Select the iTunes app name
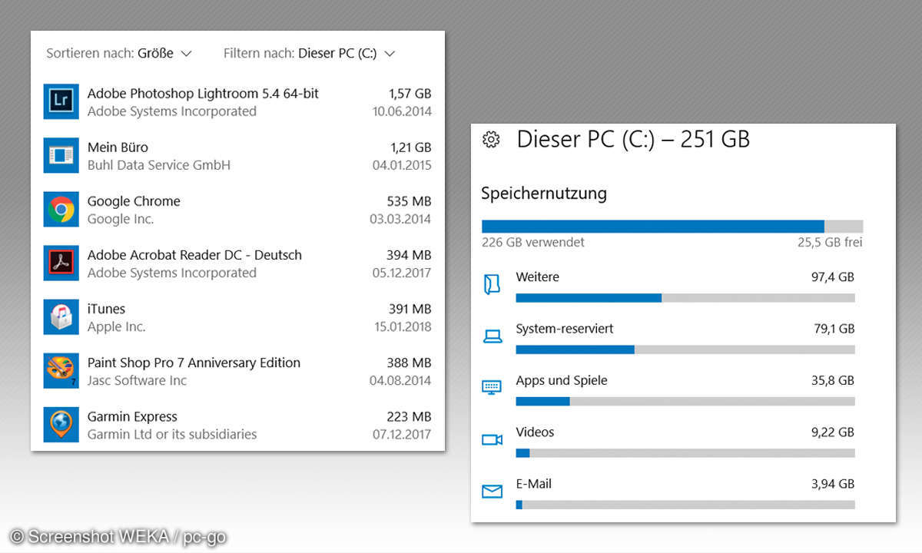922x553 pixels. tap(106, 309)
